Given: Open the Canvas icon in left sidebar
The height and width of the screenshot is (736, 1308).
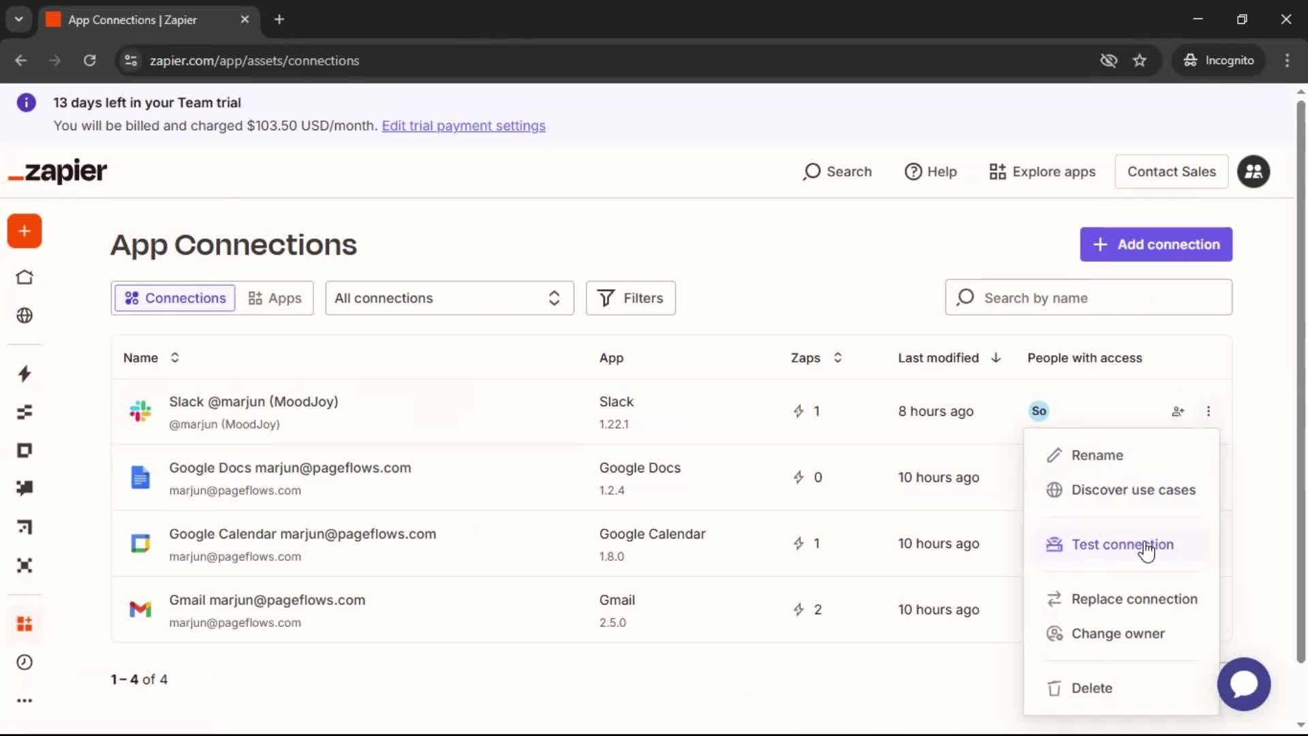Looking at the screenshot, I should point(25,527).
